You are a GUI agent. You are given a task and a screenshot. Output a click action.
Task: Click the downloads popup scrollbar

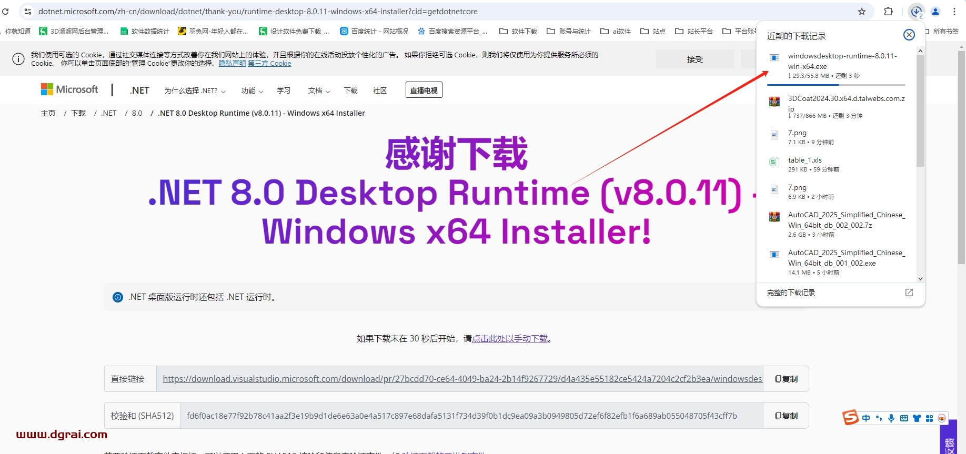920,110
